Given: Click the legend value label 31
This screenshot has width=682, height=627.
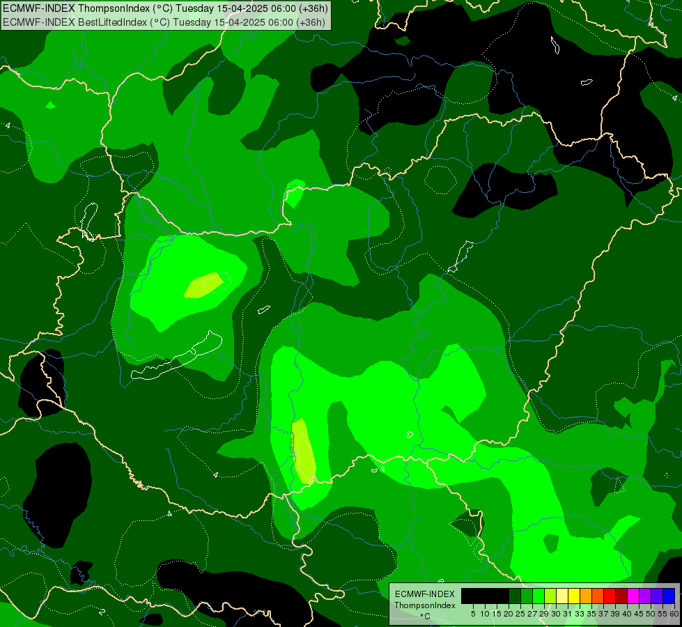Looking at the screenshot, I should point(568,614).
